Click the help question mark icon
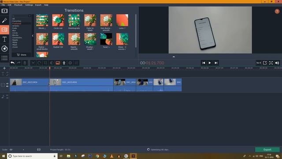This screenshot has height=159, width=282. coord(277,11)
